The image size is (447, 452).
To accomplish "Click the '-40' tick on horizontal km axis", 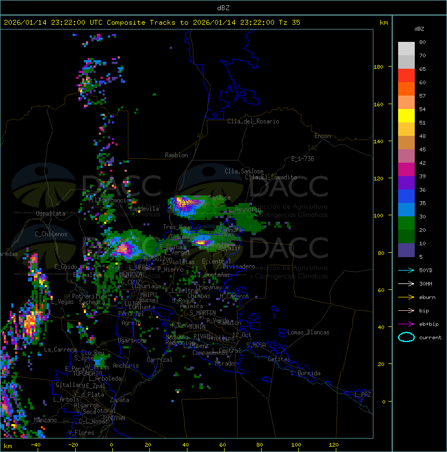I will tap(35, 445).
